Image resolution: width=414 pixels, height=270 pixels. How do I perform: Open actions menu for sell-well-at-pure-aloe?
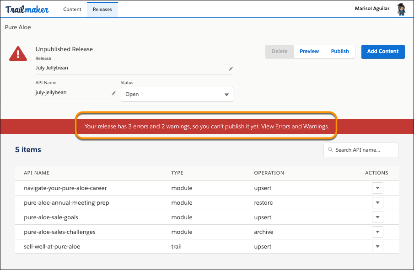tap(377, 247)
